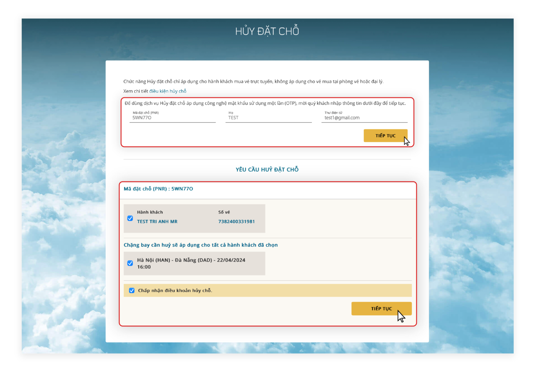
Task: Focus the Họ (last name) field
Action: tap(268, 118)
